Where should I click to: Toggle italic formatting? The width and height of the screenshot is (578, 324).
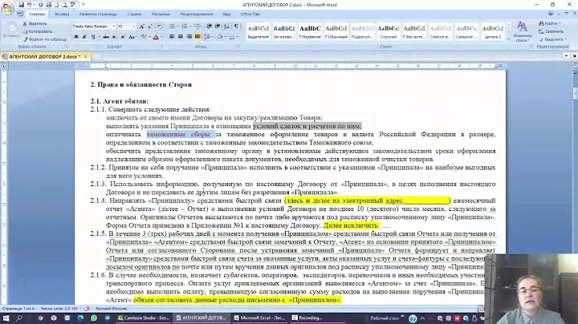click(83, 37)
